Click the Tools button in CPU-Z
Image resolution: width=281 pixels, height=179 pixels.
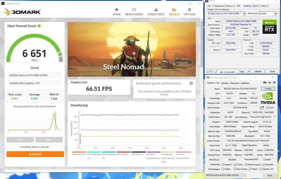point(242,71)
